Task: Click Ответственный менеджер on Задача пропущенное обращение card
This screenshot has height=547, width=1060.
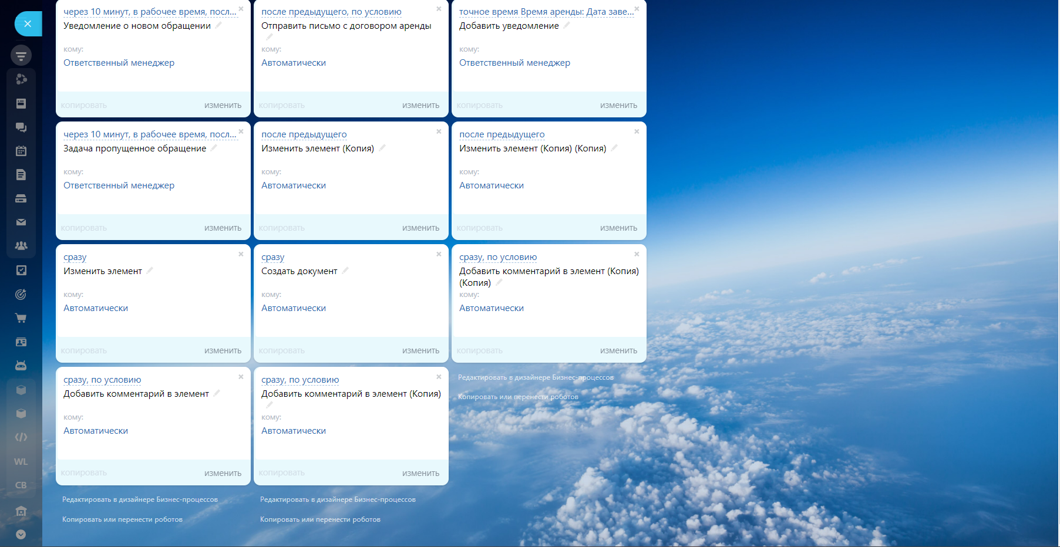Action: pyautogui.click(x=119, y=185)
